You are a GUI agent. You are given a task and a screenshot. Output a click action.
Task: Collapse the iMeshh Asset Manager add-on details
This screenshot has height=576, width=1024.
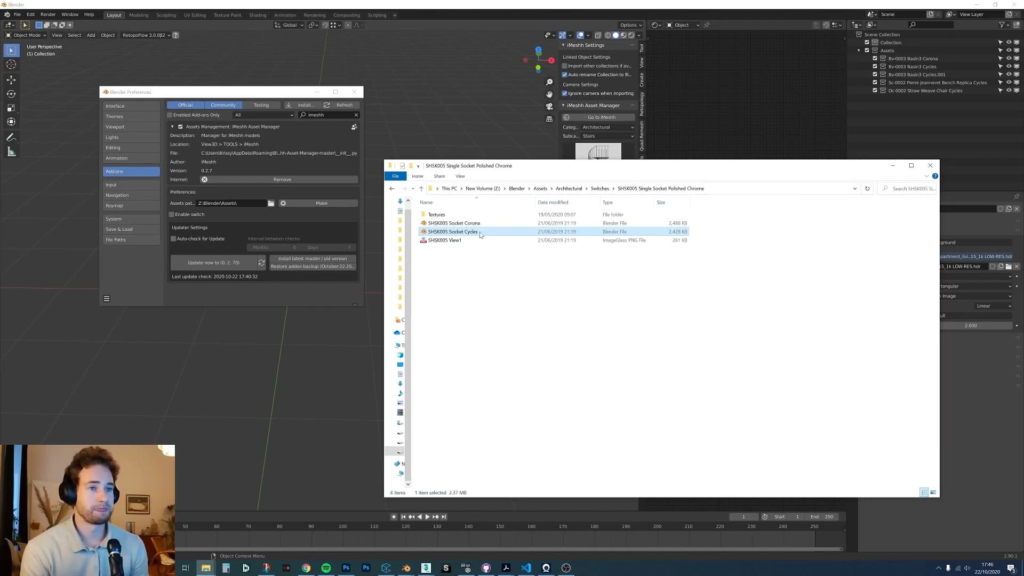pos(172,127)
